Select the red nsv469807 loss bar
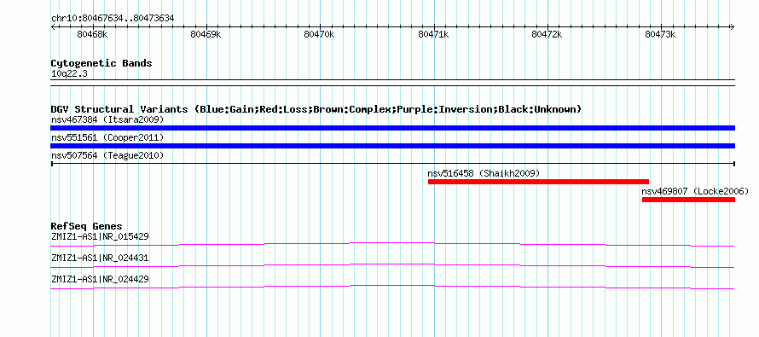This screenshot has width=759, height=337. click(x=688, y=200)
